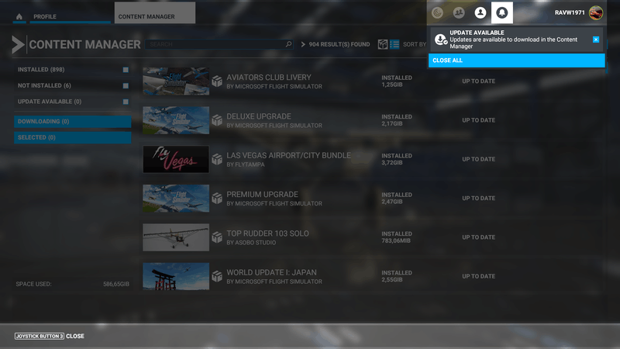Dismiss the Update Available notification

[596, 40]
